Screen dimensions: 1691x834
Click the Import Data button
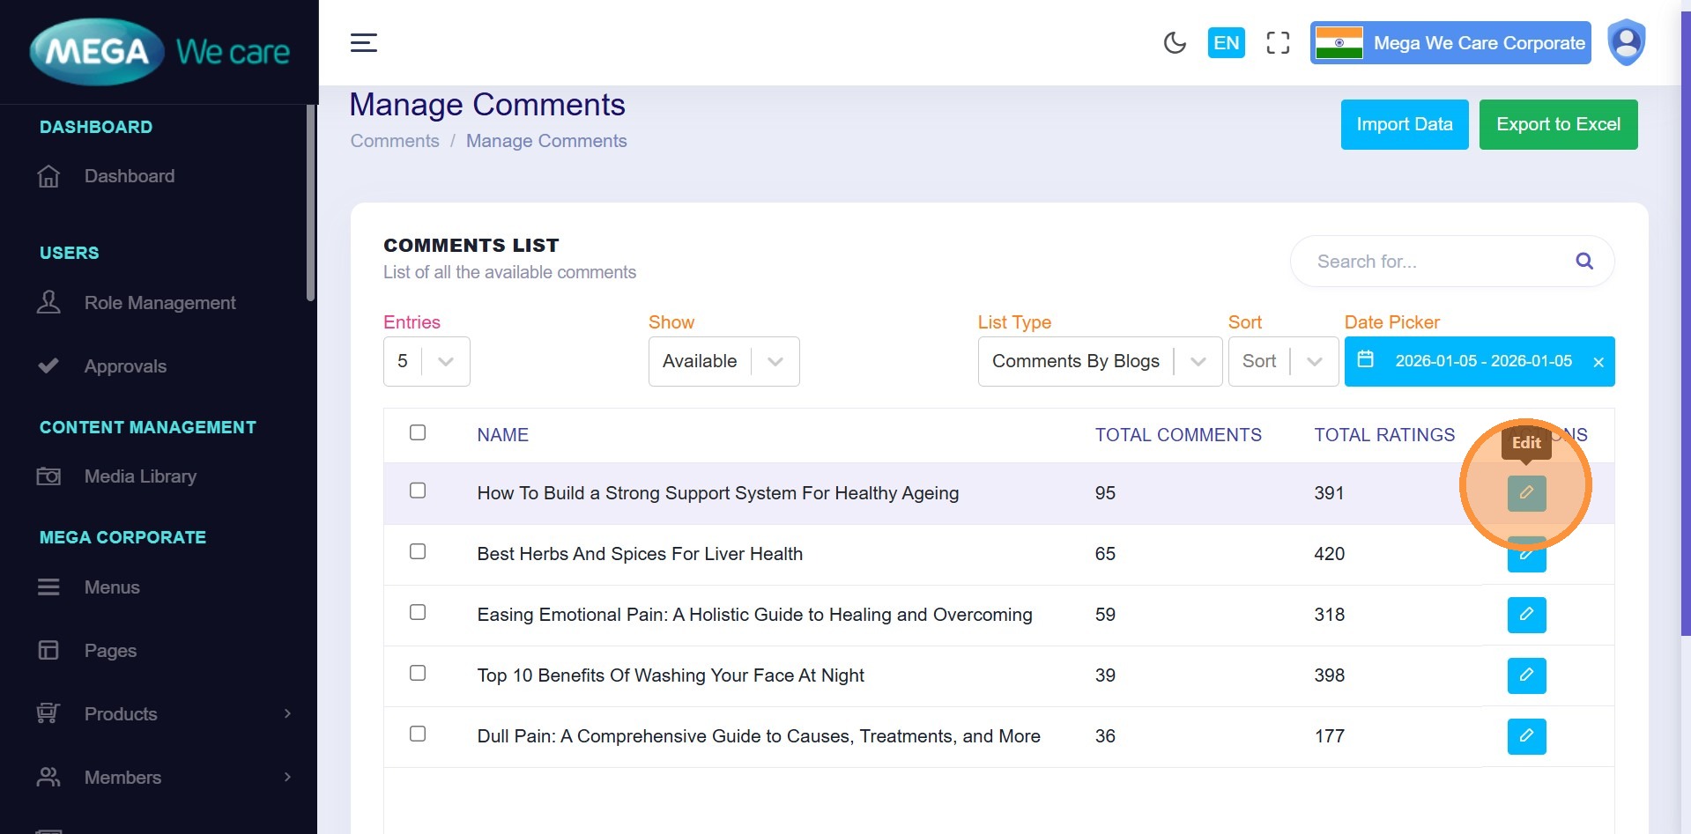coord(1404,124)
